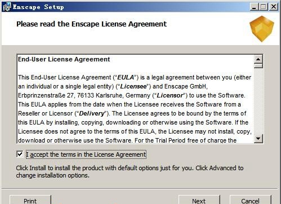Viewport: 281px width, 204px height.
Task: Click the 'Enscape Setup' title bar text
Action: point(38,7)
